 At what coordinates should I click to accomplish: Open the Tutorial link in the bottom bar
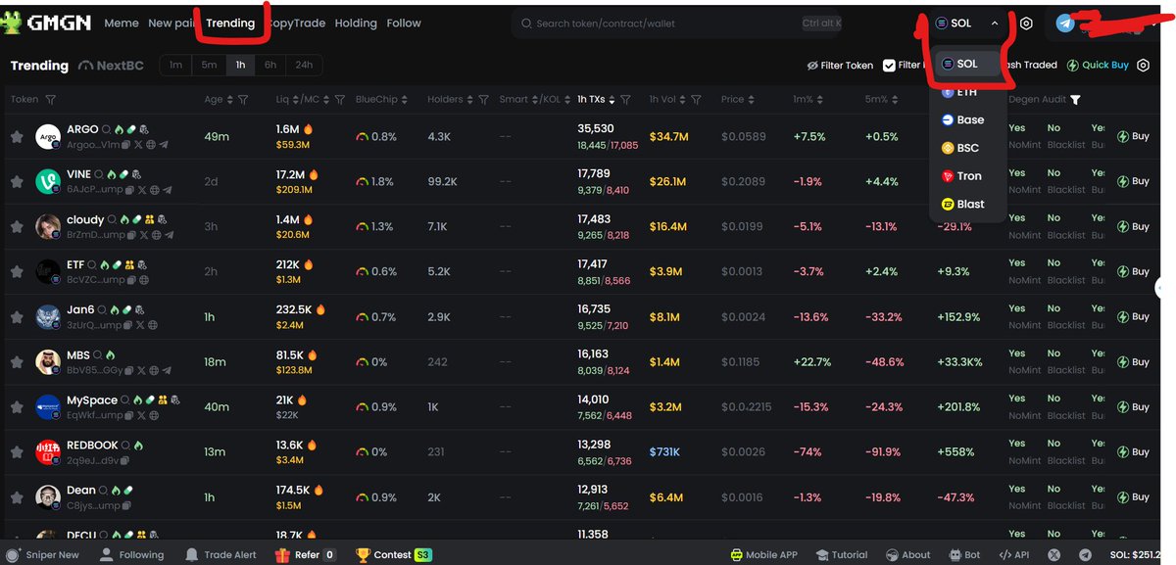pyautogui.click(x=842, y=554)
